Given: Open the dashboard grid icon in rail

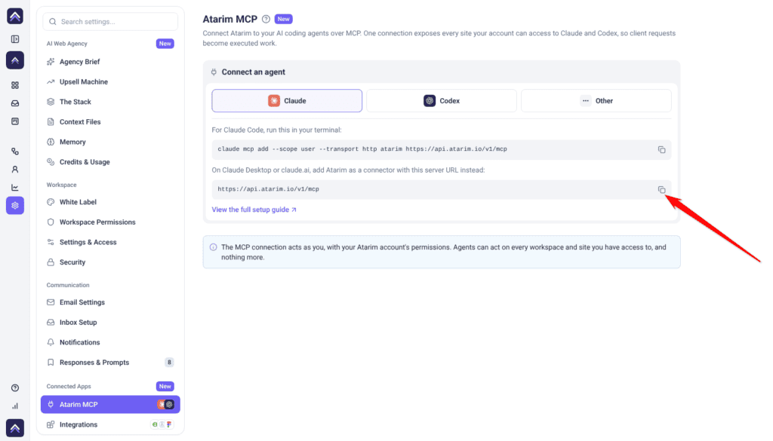Looking at the screenshot, I should [15, 85].
